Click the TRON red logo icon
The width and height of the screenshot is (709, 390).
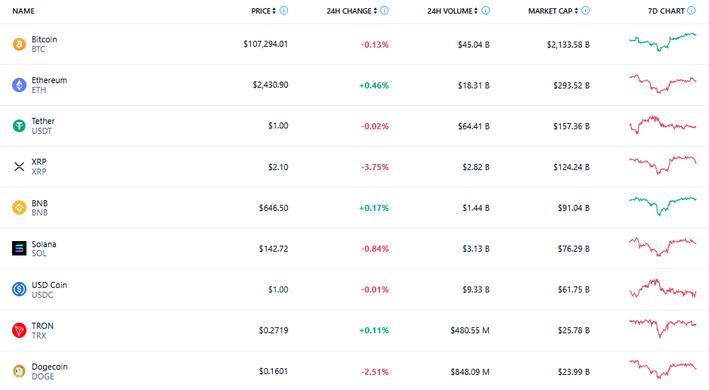(19, 330)
